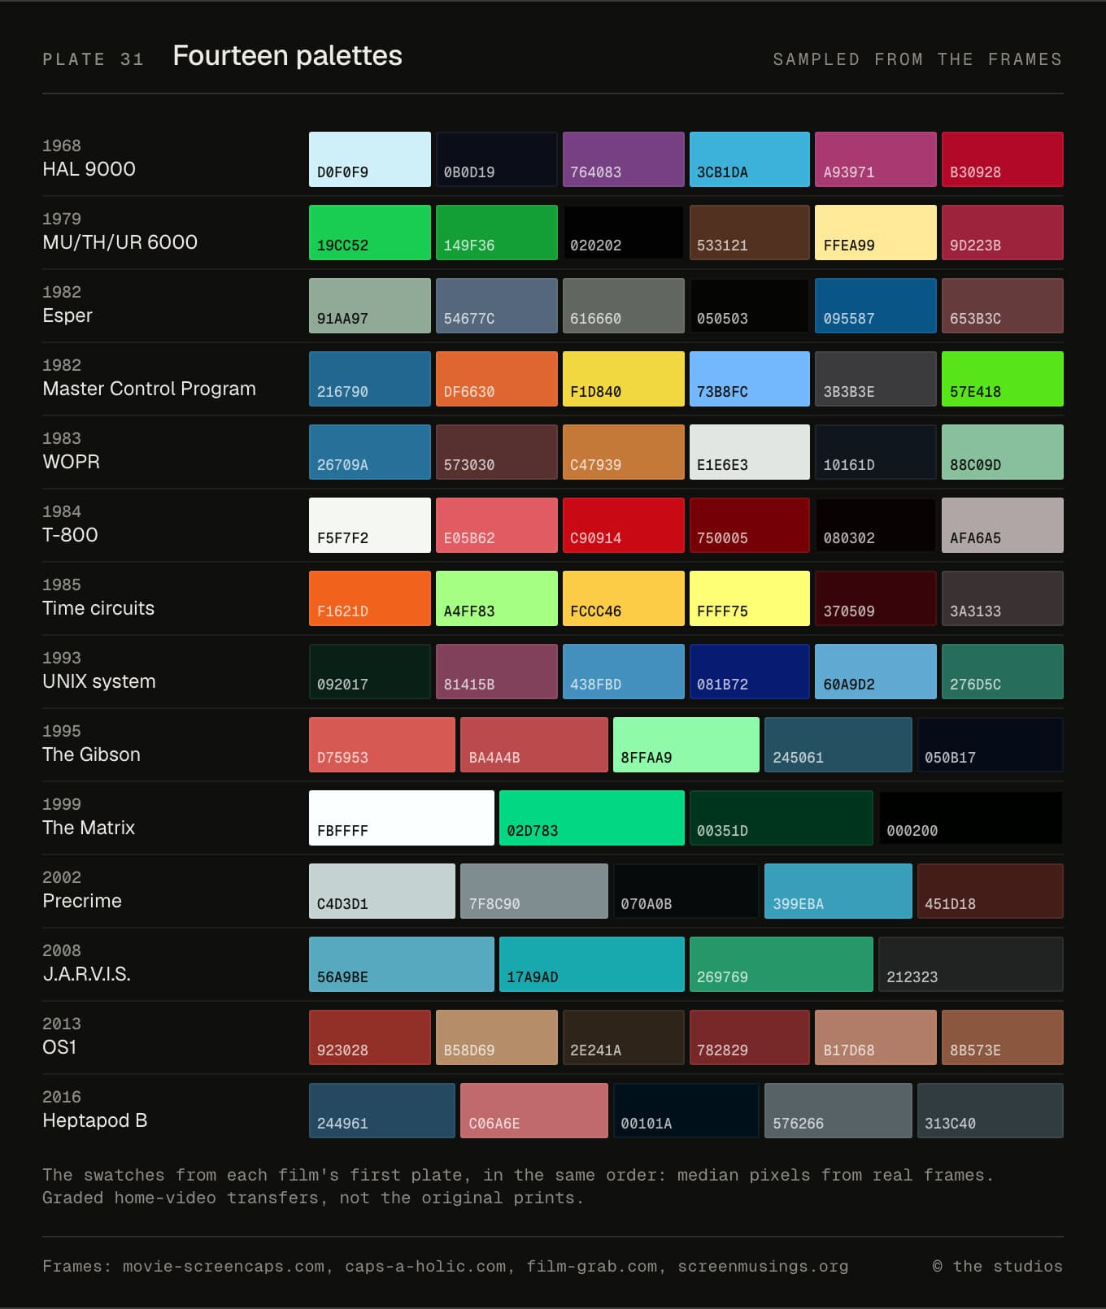Select the B58D69 tan swatch

pyautogui.click(x=497, y=1037)
